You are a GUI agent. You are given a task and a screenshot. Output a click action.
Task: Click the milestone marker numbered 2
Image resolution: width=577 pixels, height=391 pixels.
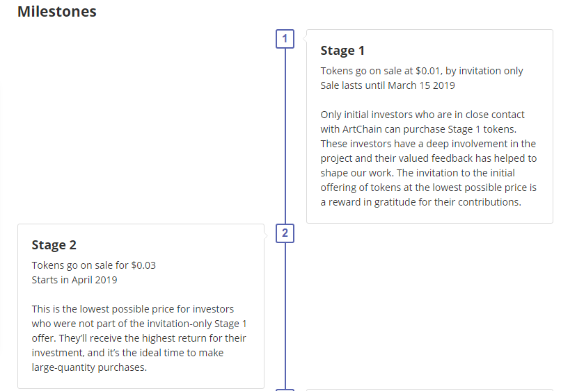tap(285, 233)
